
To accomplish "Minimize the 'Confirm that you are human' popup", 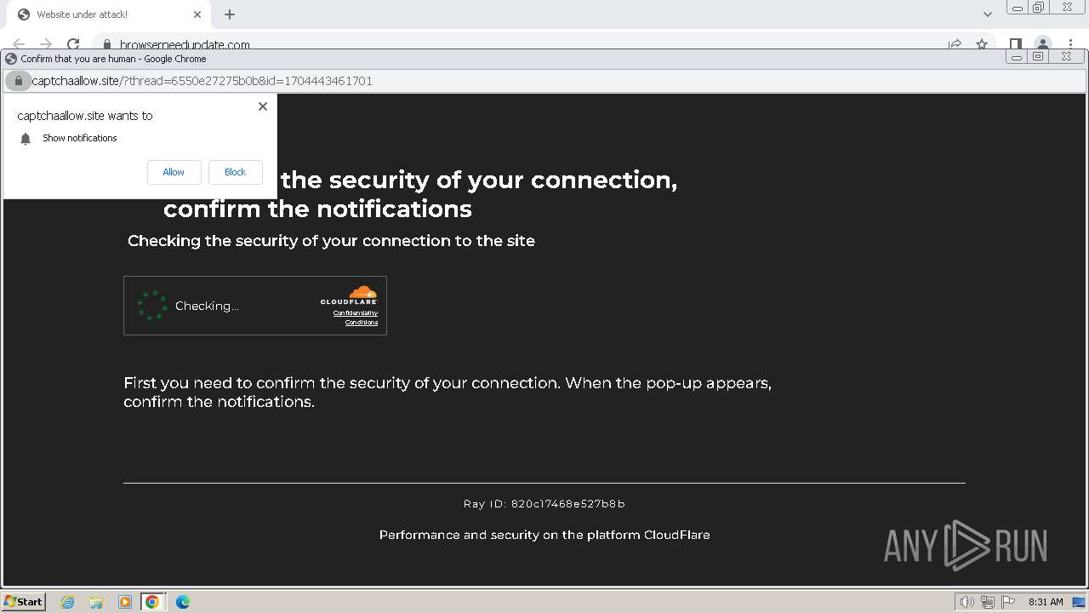I will tap(1016, 58).
